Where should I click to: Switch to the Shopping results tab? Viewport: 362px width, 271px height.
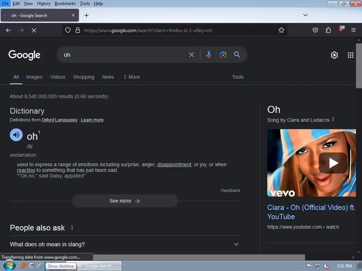coord(83,77)
